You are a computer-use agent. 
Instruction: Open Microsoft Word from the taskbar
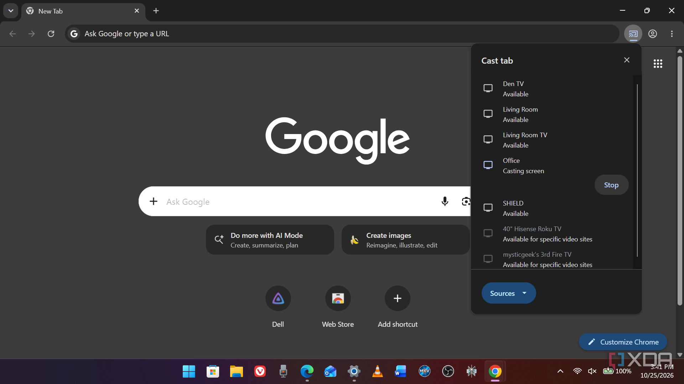(x=401, y=372)
